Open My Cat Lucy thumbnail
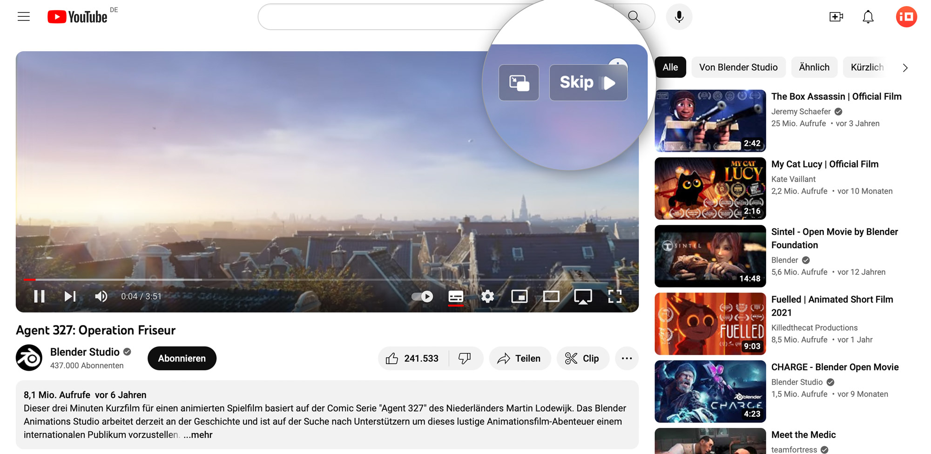Screen dimensions: 931x454 coord(710,189)
